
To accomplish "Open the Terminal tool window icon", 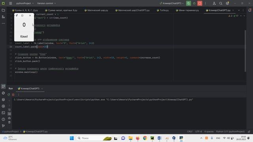I will pos(3,113).
